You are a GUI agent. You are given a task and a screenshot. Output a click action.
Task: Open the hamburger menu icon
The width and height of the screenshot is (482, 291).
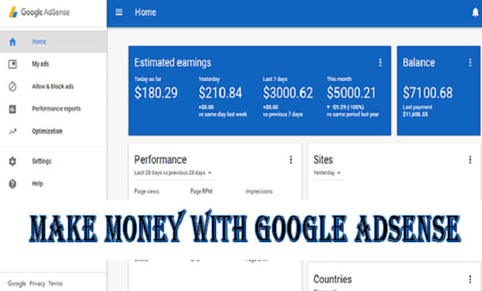point(119,12)
